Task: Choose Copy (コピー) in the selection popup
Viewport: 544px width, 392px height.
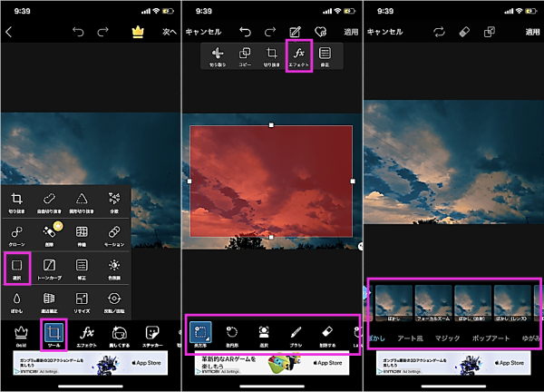Action: point(245,56)
